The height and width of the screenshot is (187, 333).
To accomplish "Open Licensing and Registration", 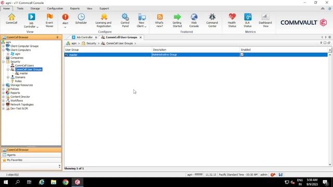I will tap(104, 21).
